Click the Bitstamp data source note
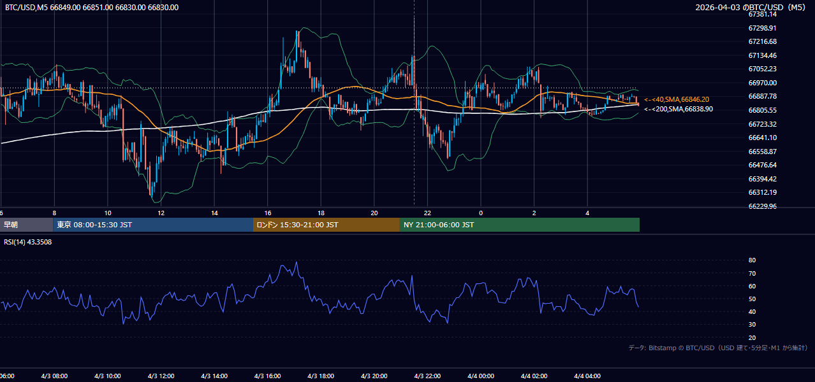Screen dimensions: 815x382 click(x=718, y=348)
